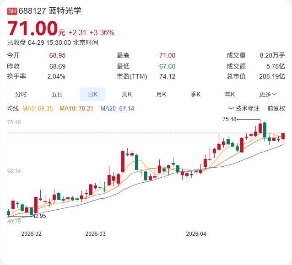
Task: Click the 技术标注 squiggle icon
Action: tap(231, 108)
